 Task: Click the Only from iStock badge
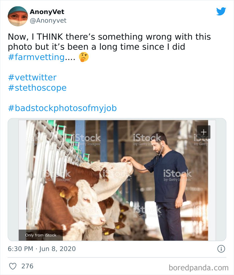coord(40,235)
